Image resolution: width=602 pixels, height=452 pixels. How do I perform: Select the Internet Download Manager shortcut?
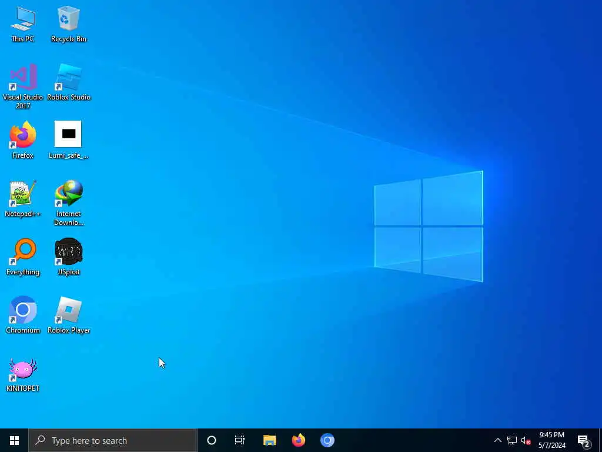click(69, 203)
